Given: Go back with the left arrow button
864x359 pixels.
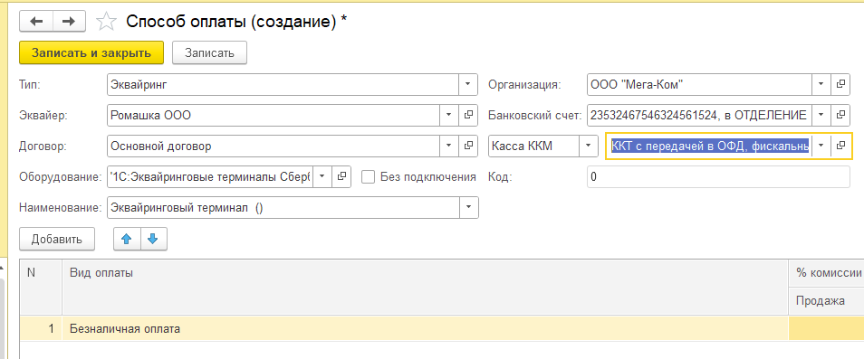Looking at the screenshot, I should pos(36,22).
